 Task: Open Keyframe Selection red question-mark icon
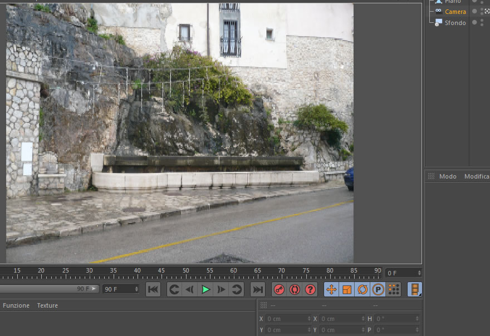[x=310, y=289]
